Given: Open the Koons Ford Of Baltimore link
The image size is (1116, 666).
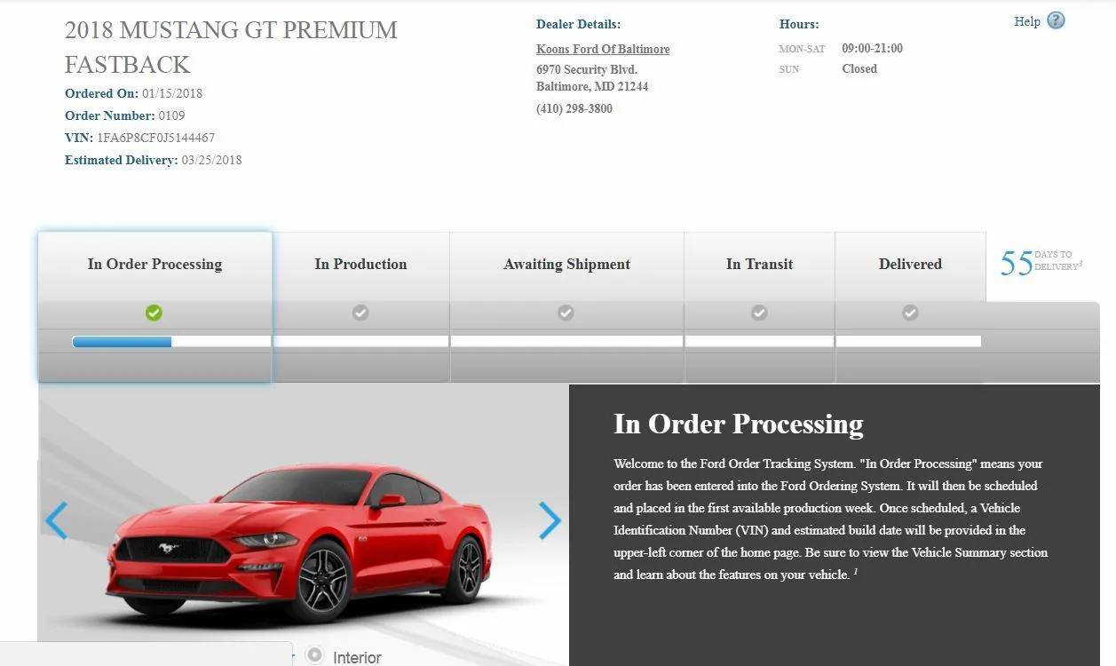Looking at the screenshot, I should point(603,49).
